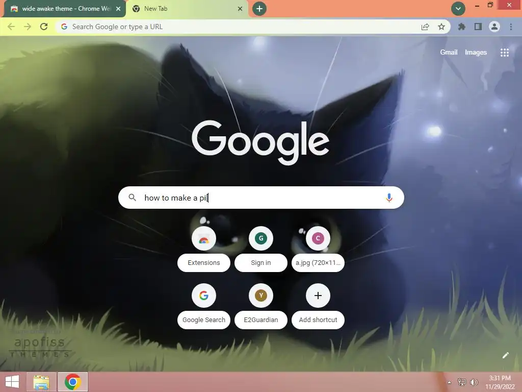Open the Gmail link
The height and width of the screenshot is (392, 522).
tap(449, 53)
